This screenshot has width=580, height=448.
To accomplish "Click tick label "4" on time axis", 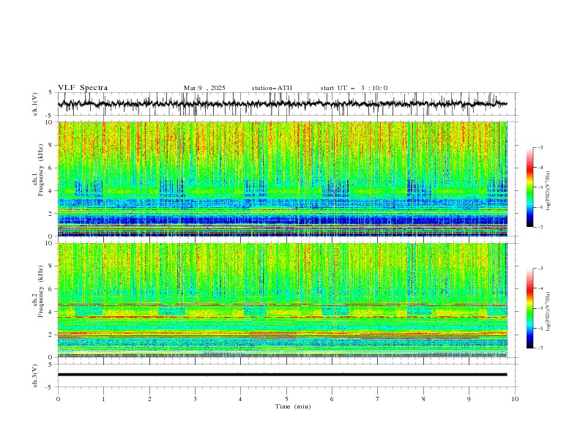I will click(241, 399).
